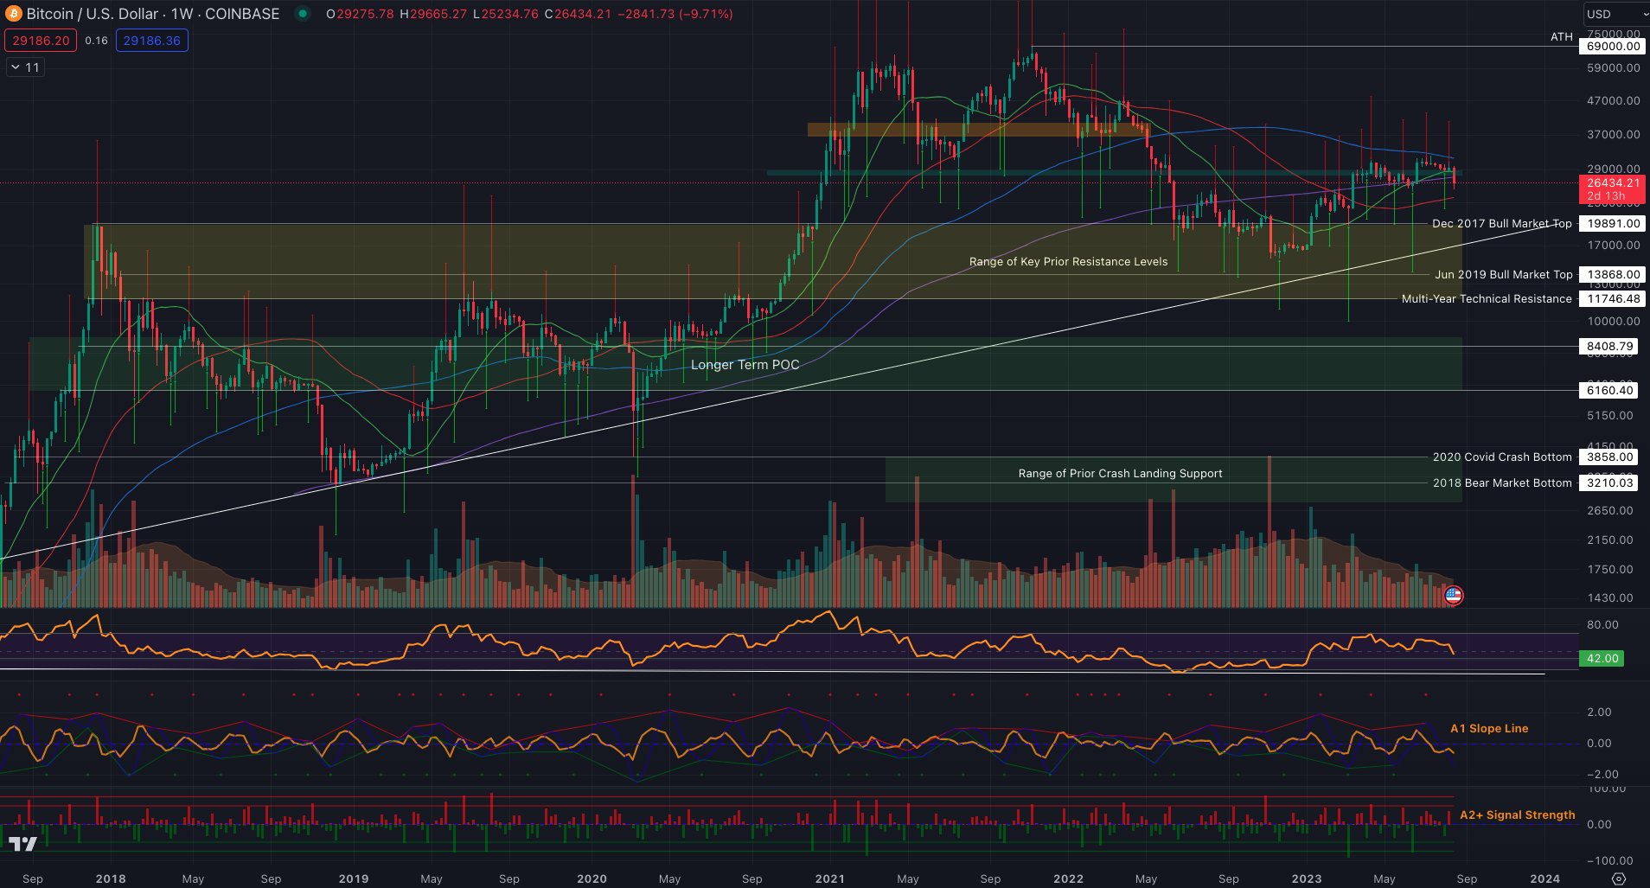Toggle the A2+ Signal Strength indicator label
The width and height of the screenshot is (1650, 888).
click(x=1517, y=815)
